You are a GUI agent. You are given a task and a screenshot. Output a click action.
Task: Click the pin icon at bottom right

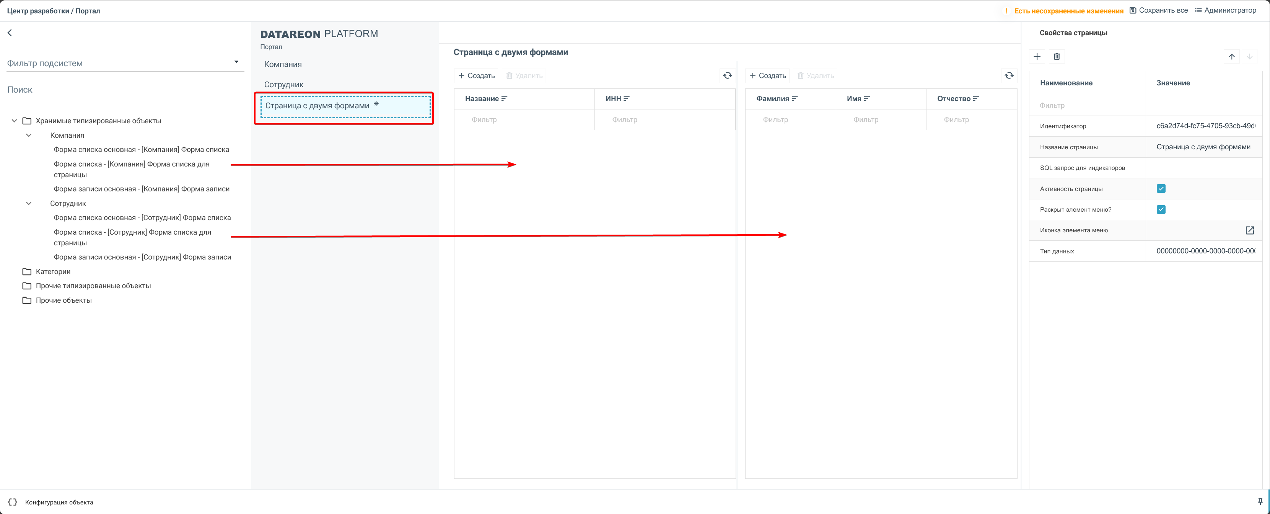coord(1260,501)
